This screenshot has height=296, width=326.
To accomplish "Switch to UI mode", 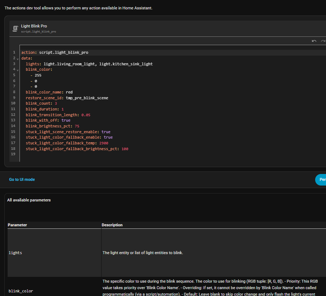I will pyautogui.click(x=22, y=179).
